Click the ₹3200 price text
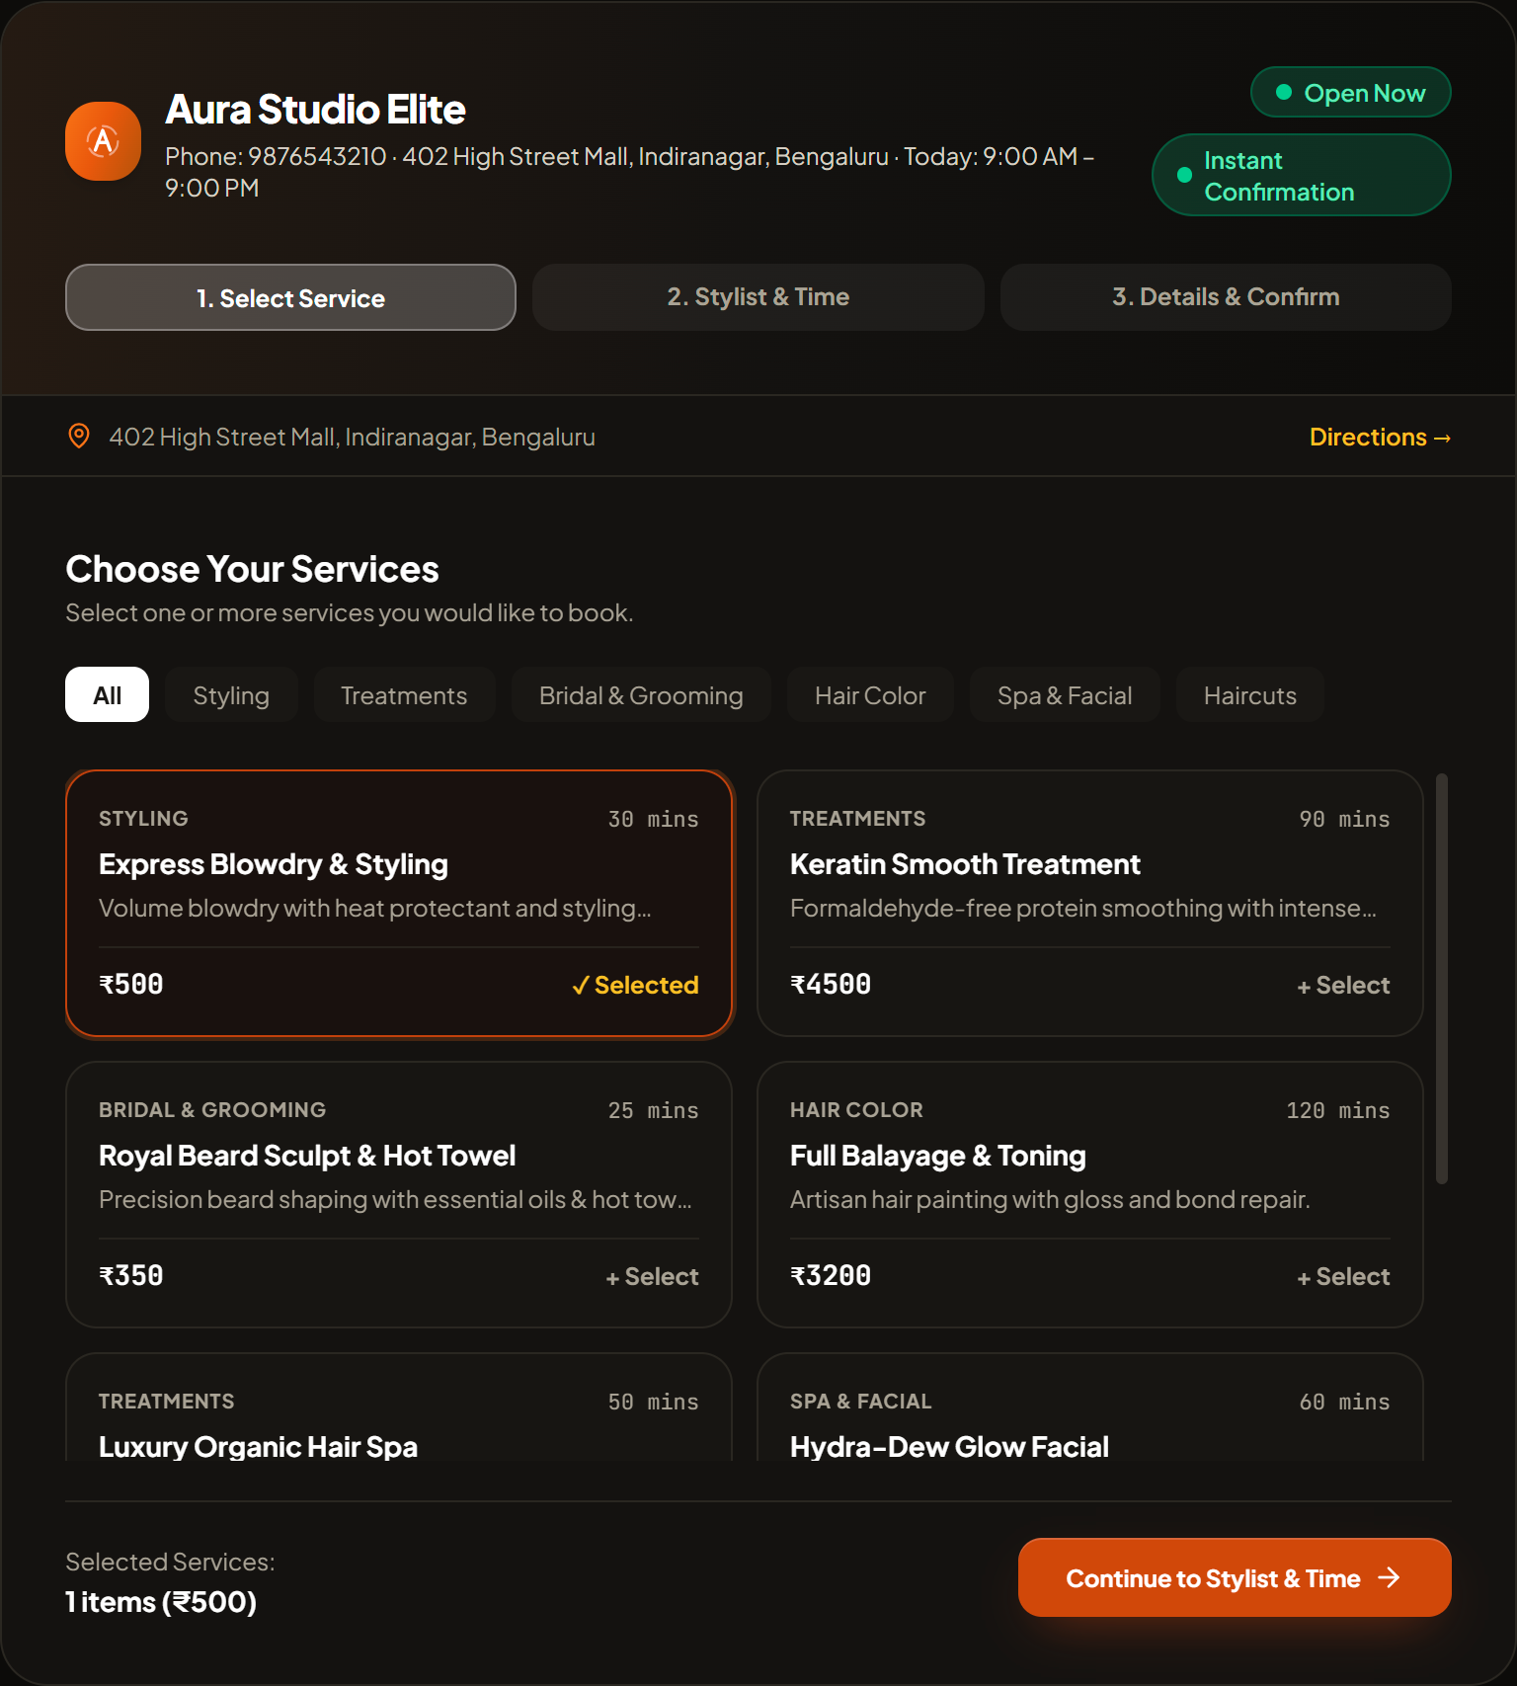 pos(831,1275)
